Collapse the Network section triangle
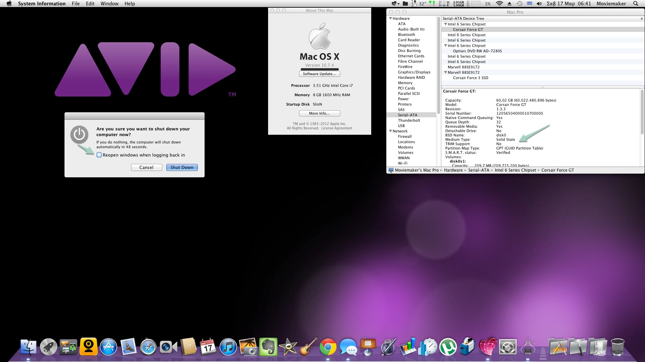 tap(390, 131)
